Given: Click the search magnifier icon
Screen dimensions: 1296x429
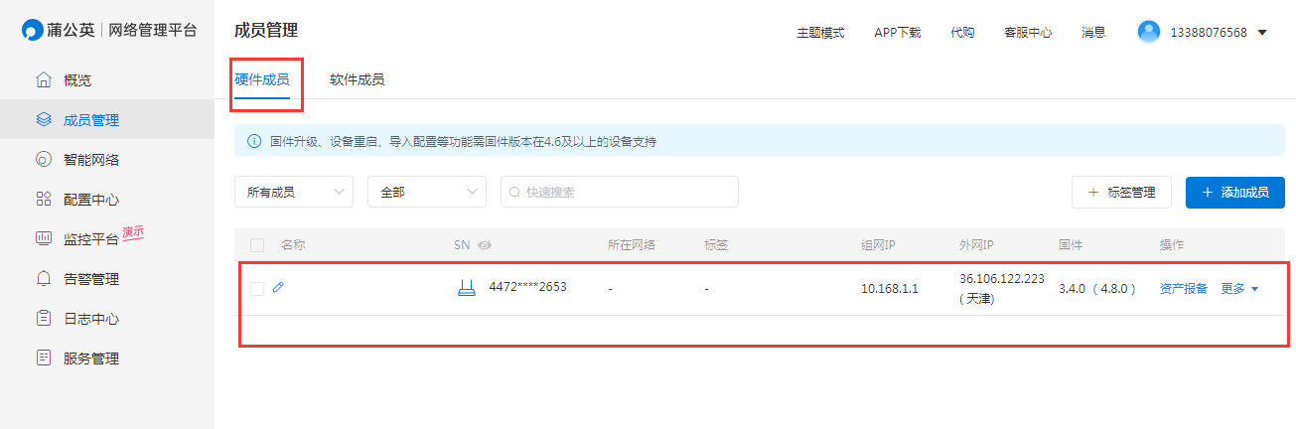Looking at the screenshot, I should tap(515, 193).
